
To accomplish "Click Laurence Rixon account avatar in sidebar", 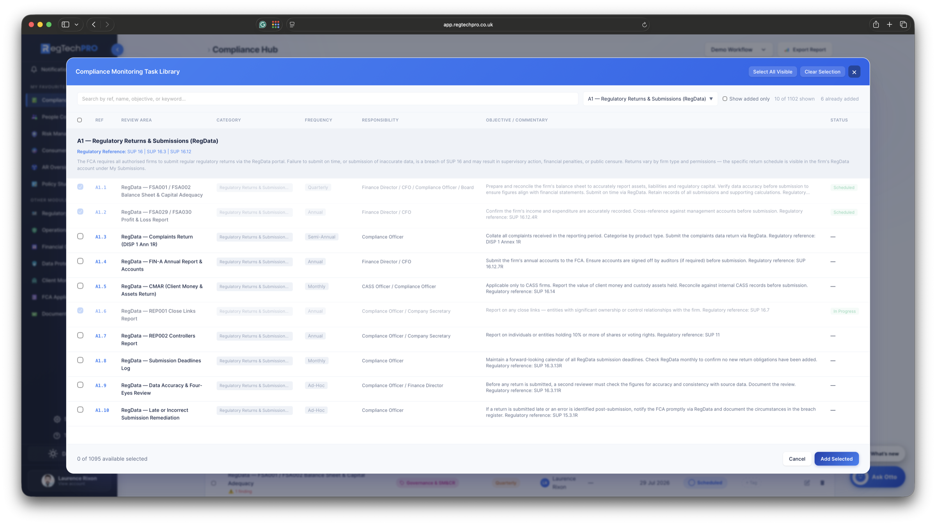I will [x=48, y=481].
